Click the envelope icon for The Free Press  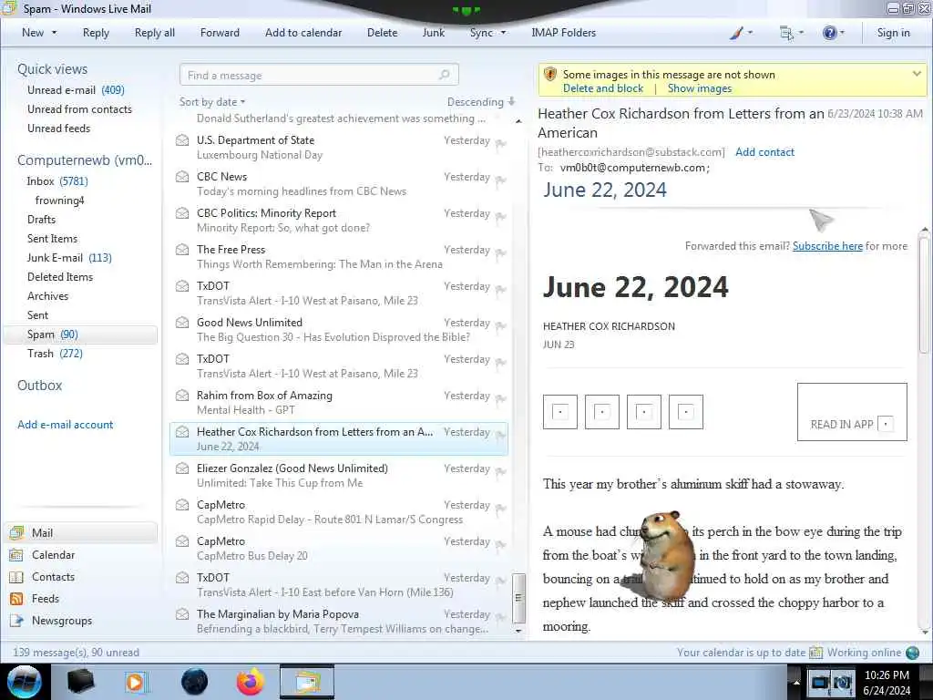[x=182, y=250]
